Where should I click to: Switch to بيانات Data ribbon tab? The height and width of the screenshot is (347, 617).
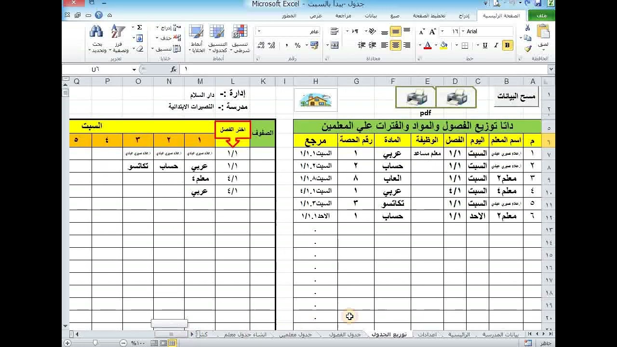point(371,16)
